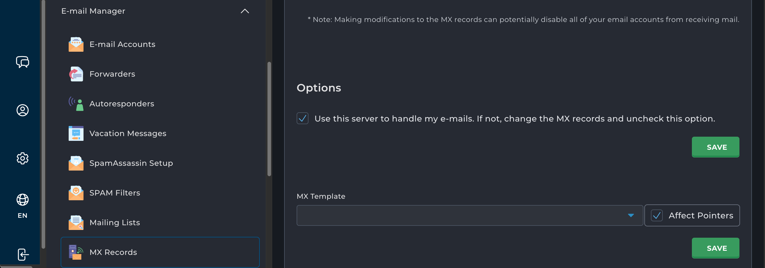
Task: Click the SpamAssassin Setup icon
Action: click(76, 163)
